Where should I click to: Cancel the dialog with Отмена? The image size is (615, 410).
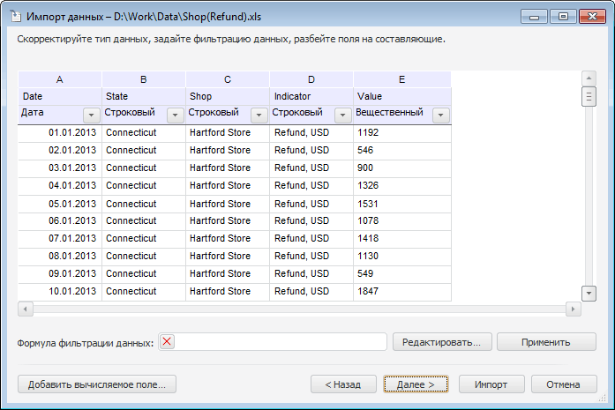click(x=563, y=384)
